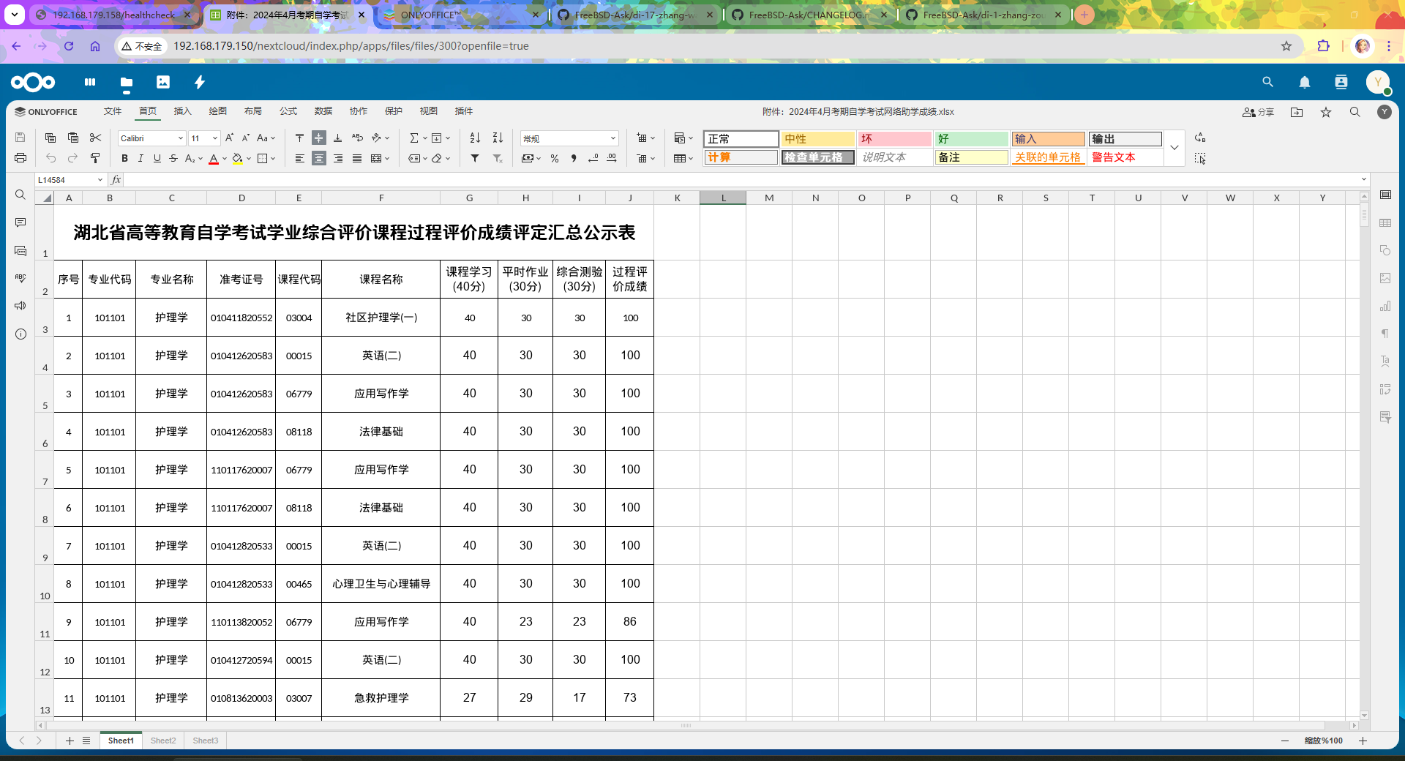
Task: Toggle Bold formatting
Action: click(x=124, y=158)
